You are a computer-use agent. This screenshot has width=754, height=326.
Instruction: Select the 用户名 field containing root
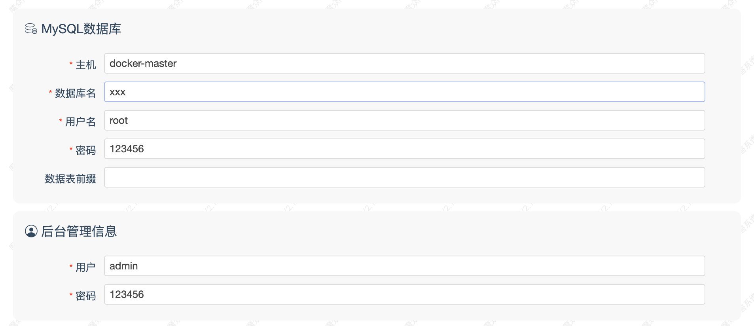(x=404, y=120)
